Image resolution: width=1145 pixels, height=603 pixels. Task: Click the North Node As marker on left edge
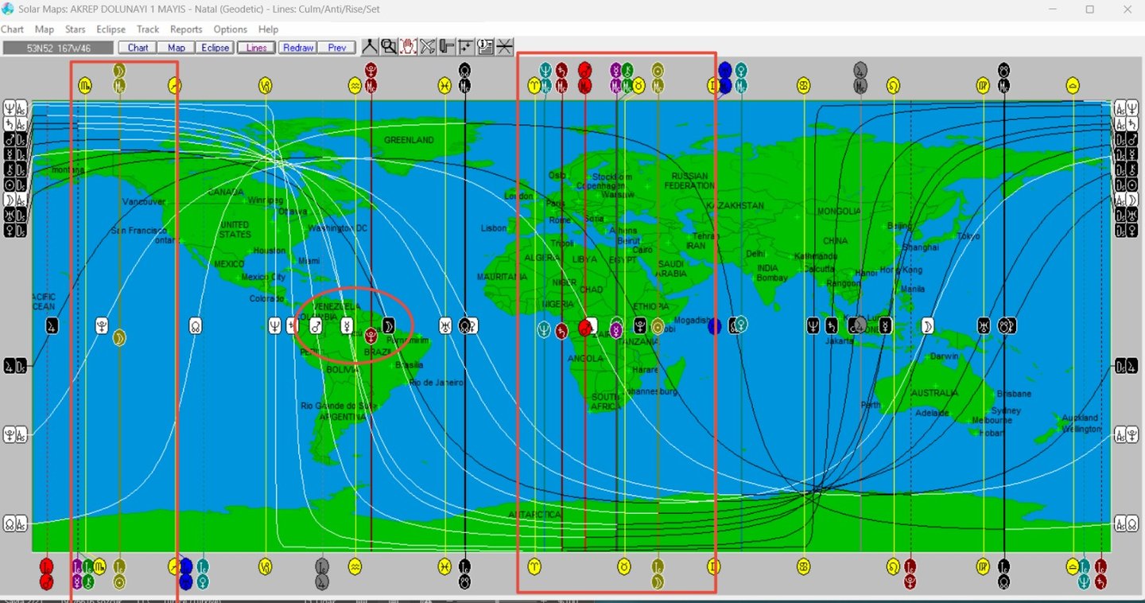14,524
